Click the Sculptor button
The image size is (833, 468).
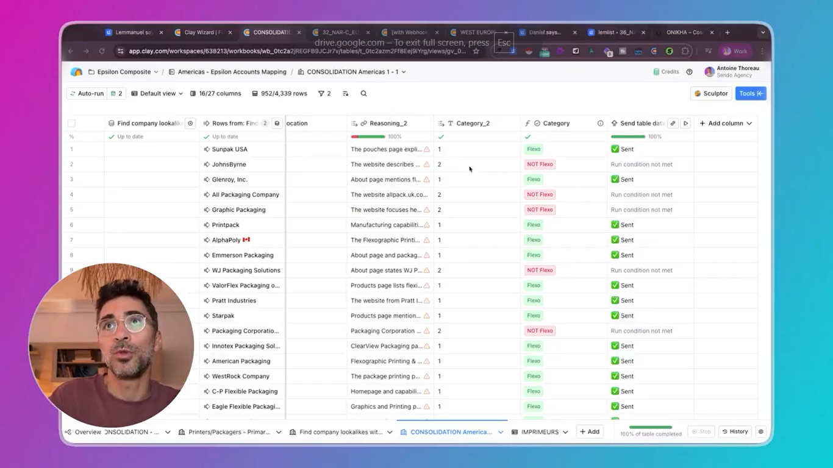(711, 94)
